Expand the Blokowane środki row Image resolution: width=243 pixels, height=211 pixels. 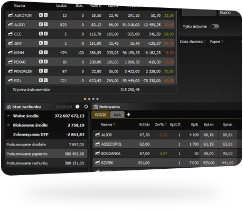tap(8, 125)
